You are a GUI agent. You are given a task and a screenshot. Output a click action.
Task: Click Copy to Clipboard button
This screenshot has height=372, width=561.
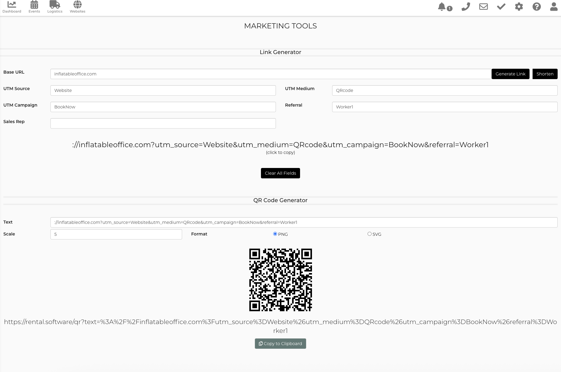[280, 344]
